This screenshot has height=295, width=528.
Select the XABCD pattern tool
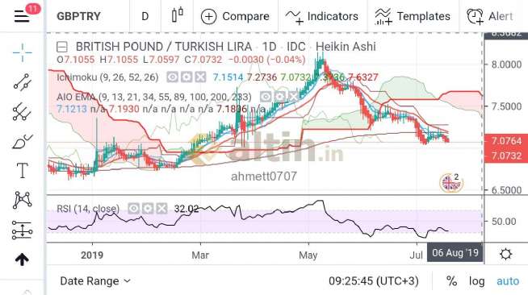pyautogui.click(x=23, y=200)
